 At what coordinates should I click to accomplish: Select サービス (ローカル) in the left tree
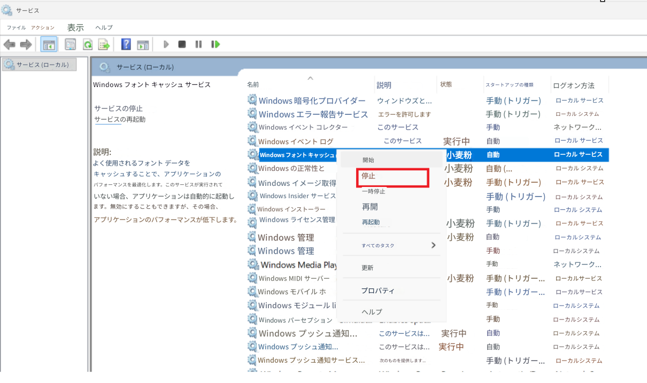tap(39, 65)
